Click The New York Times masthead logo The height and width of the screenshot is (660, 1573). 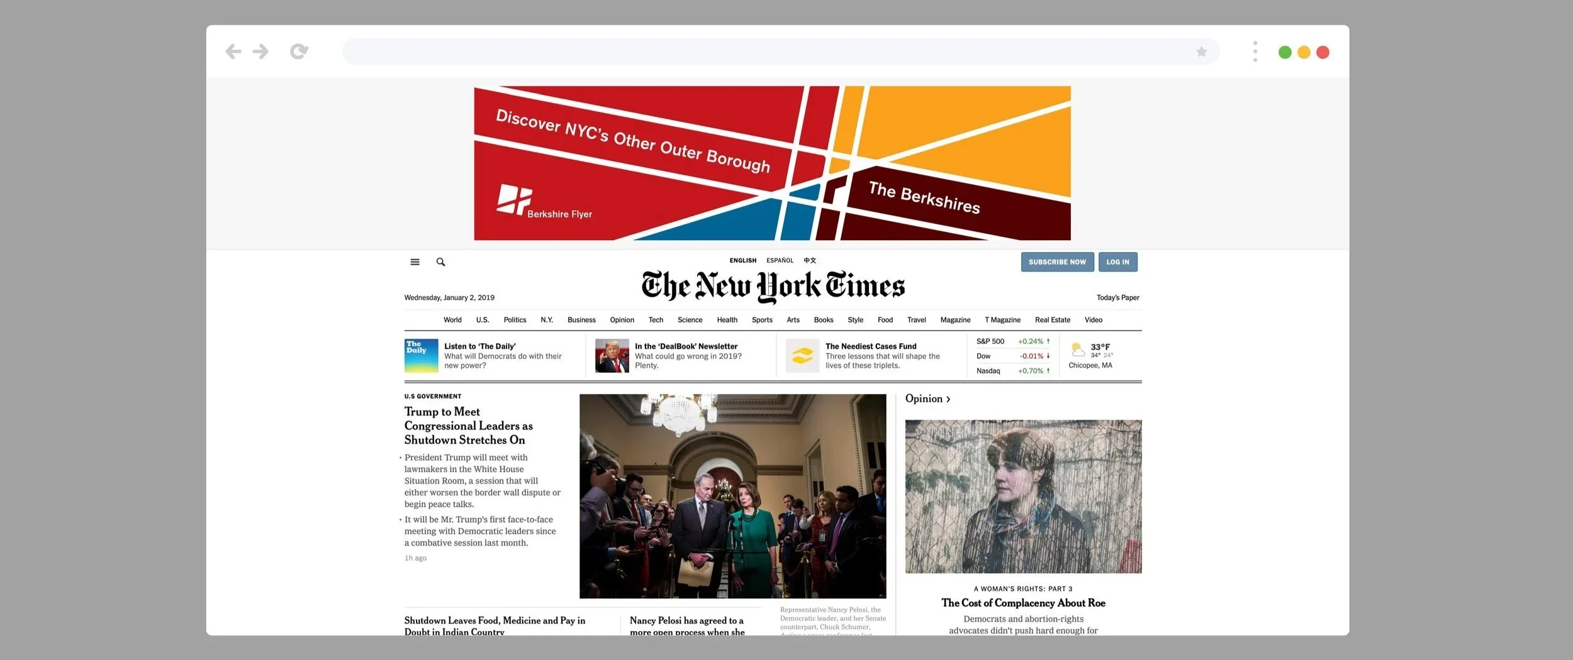(773, 286)
